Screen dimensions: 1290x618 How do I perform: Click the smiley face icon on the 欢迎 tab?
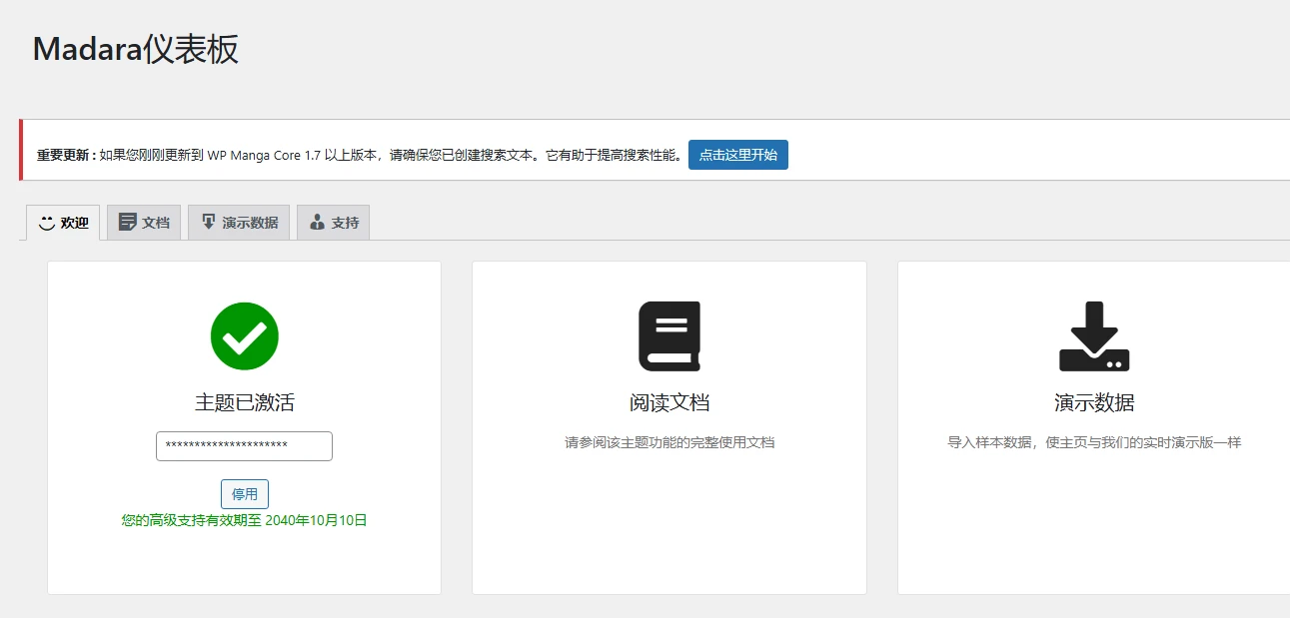pos(45,222)
